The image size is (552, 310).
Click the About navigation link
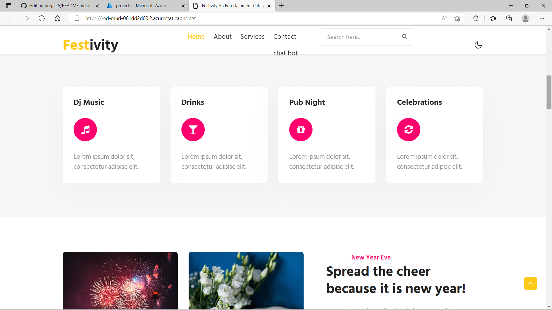(223, 37)
